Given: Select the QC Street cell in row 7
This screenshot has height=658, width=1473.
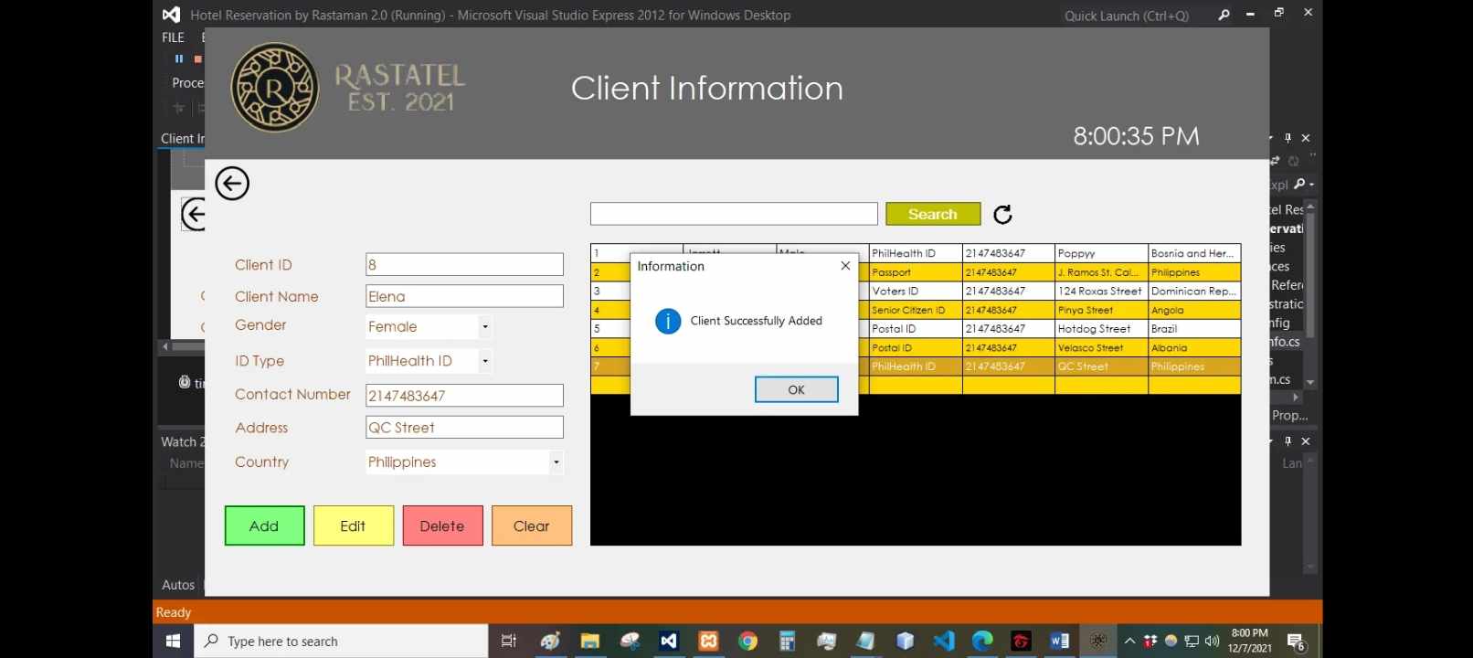Looking at the screenshot, I should tap(1101, 366).
